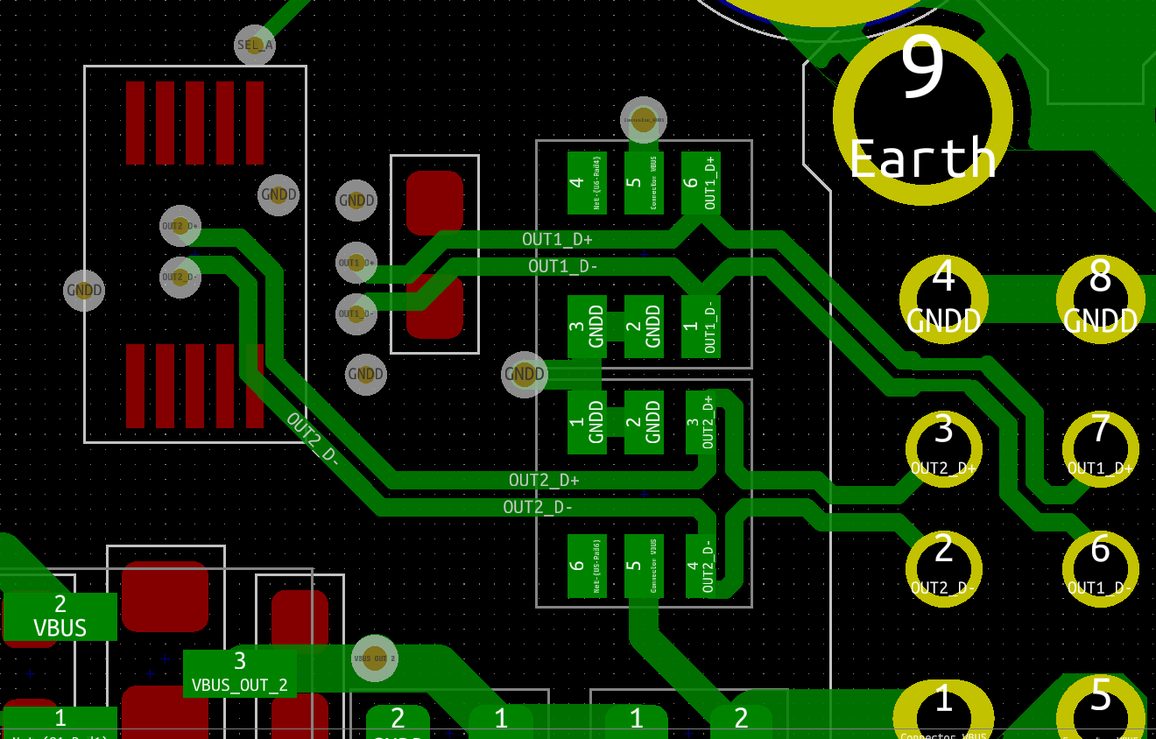Select the large through-hole pad 9 Earth
Screen dimensions: 1156x739
(x=923, y=115)
